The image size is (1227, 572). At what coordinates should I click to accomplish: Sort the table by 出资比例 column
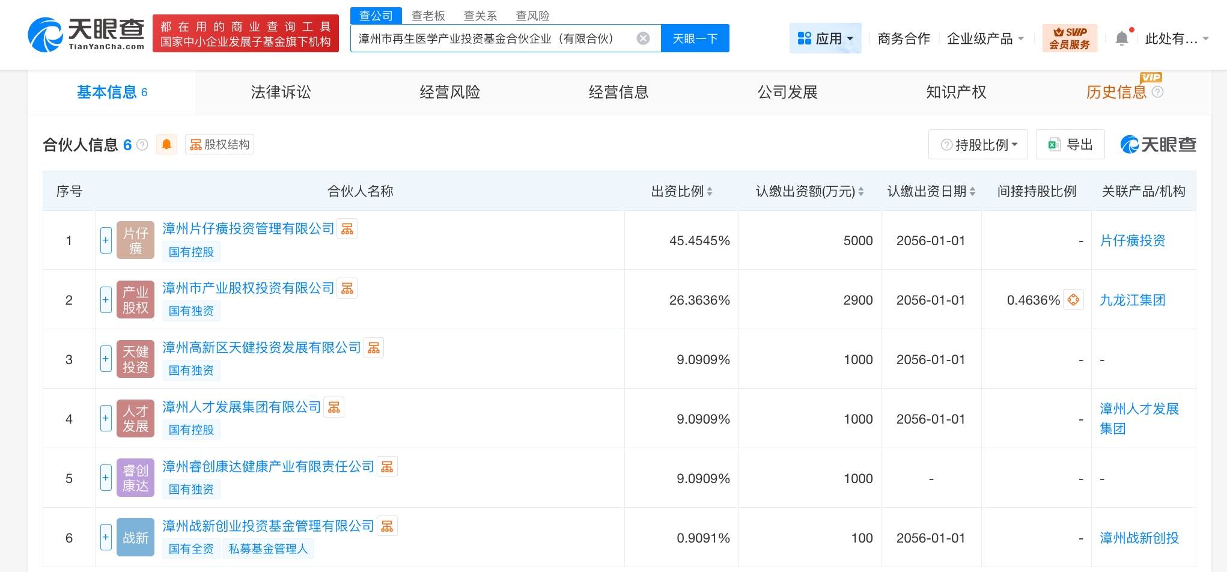click(681, 192)
